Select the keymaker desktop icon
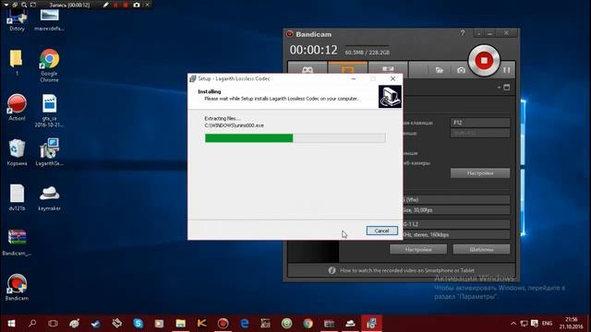The height and width of the screenshot is (332, 591). [x=49, y=197]
